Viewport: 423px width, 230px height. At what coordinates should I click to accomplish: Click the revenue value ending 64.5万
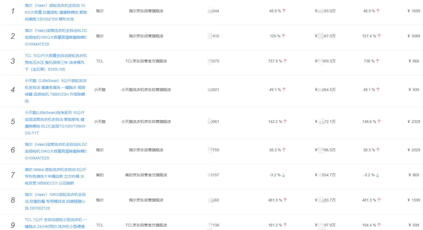point(325,90)
